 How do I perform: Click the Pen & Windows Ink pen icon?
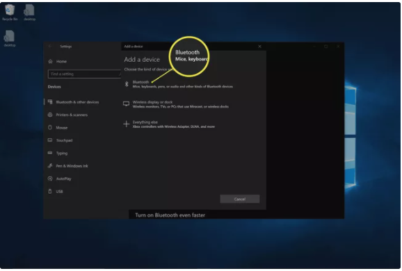50,166
